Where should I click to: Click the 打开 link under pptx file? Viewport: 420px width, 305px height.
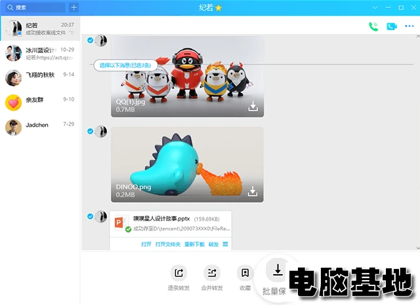coord(146,244)
